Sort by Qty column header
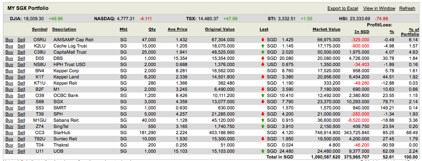 152,29
